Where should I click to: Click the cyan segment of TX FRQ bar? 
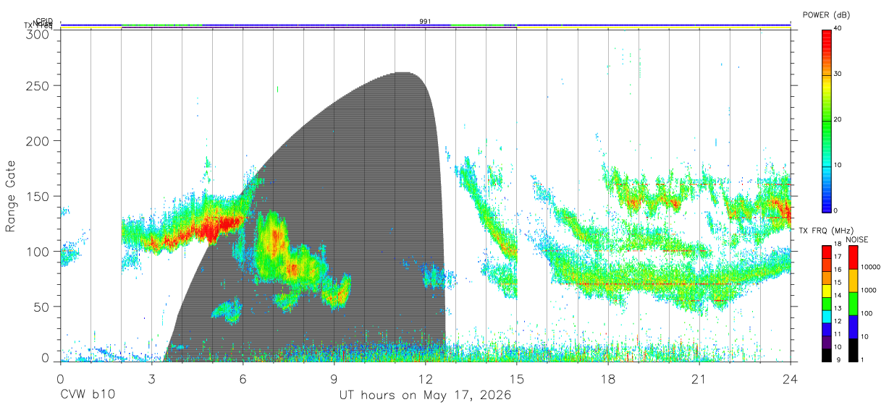coord(827,316)
